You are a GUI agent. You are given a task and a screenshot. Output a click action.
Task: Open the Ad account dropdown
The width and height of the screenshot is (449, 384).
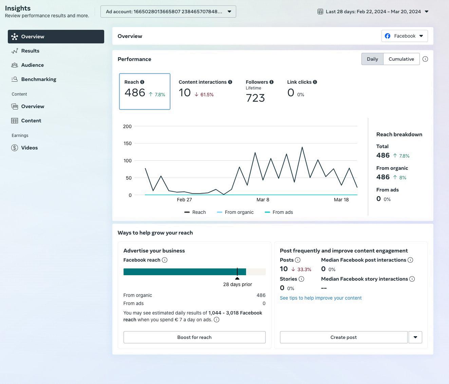pyautogui.click(x=168, y=12)
